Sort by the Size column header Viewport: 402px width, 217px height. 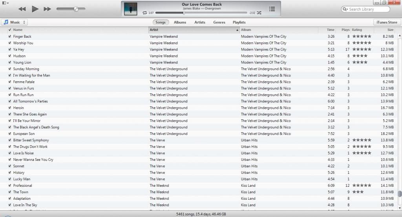(385, 30)
